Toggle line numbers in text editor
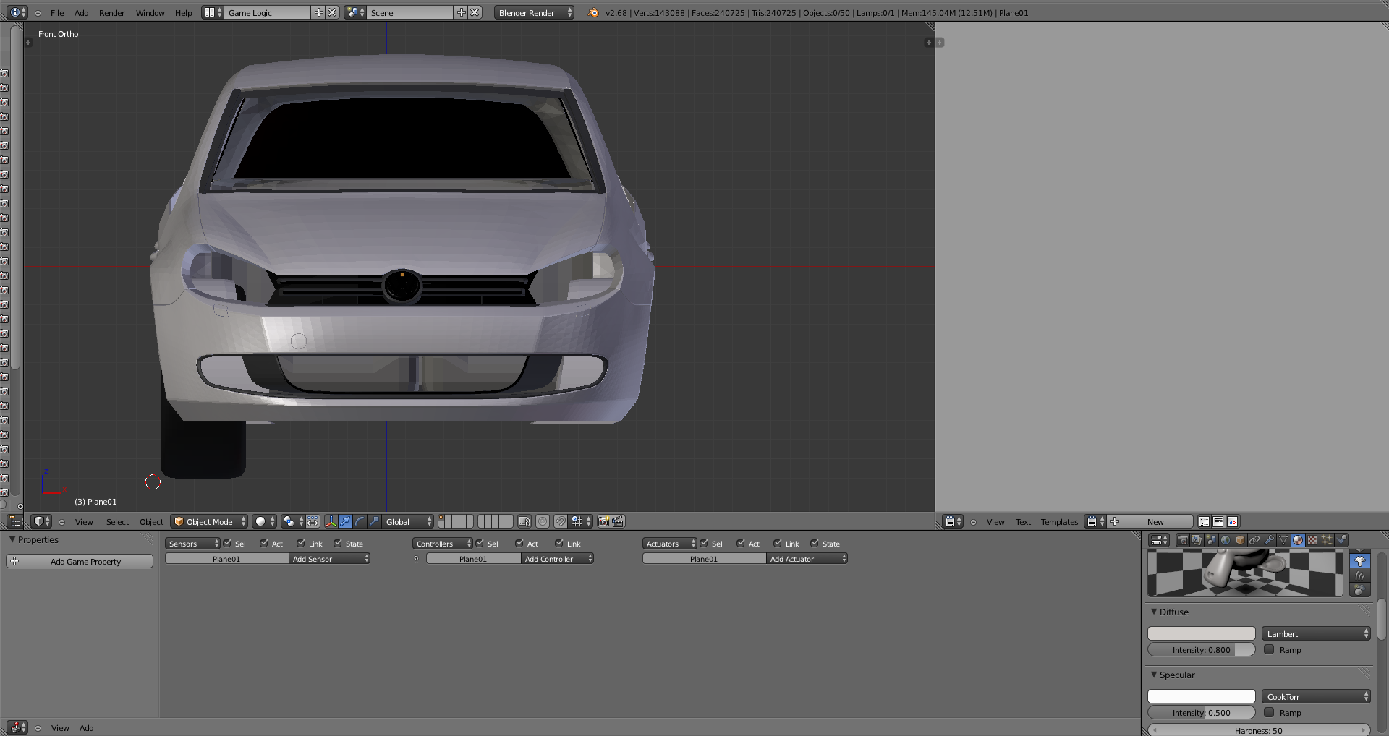Screen dimensions: 1389x736 [1204, 521]
